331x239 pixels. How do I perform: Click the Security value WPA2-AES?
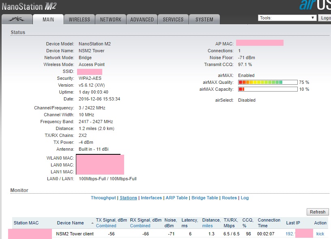tap(90, 78)
